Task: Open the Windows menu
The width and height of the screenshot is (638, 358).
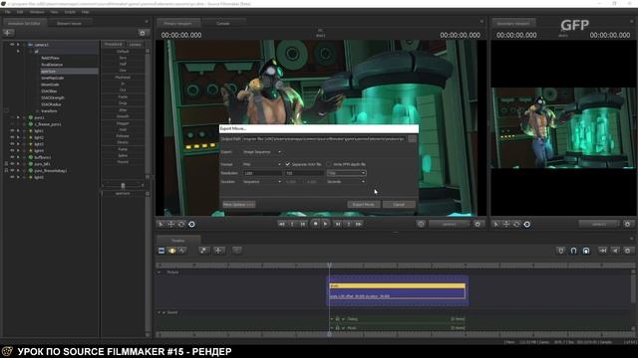Action: tap(37, 12)
